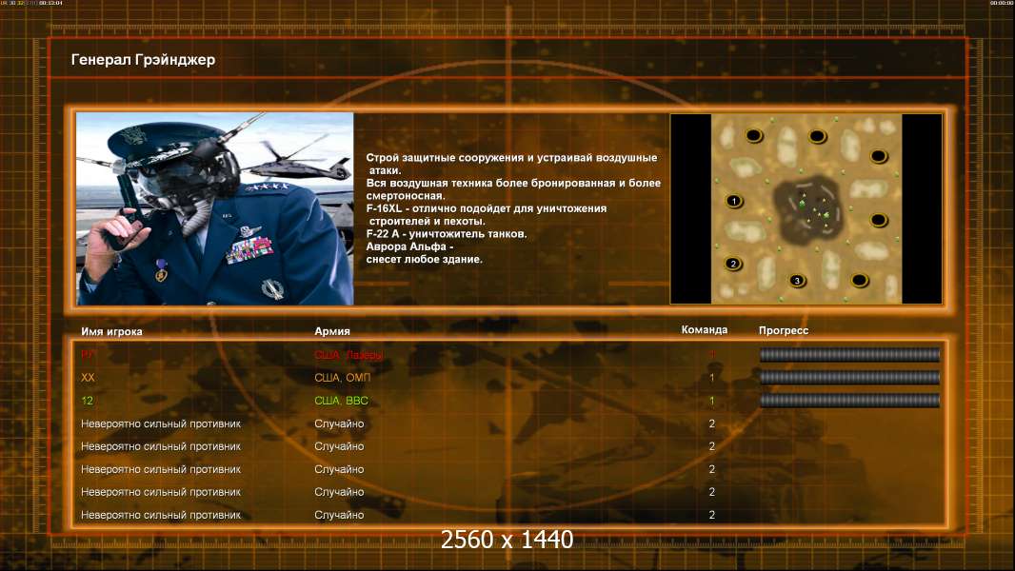This screenshot has width=1015, height=571.
Task: Click the progress bar for player XX
Action: pos(849,378)
